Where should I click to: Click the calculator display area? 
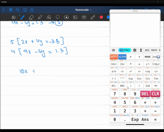pos(135,30)
